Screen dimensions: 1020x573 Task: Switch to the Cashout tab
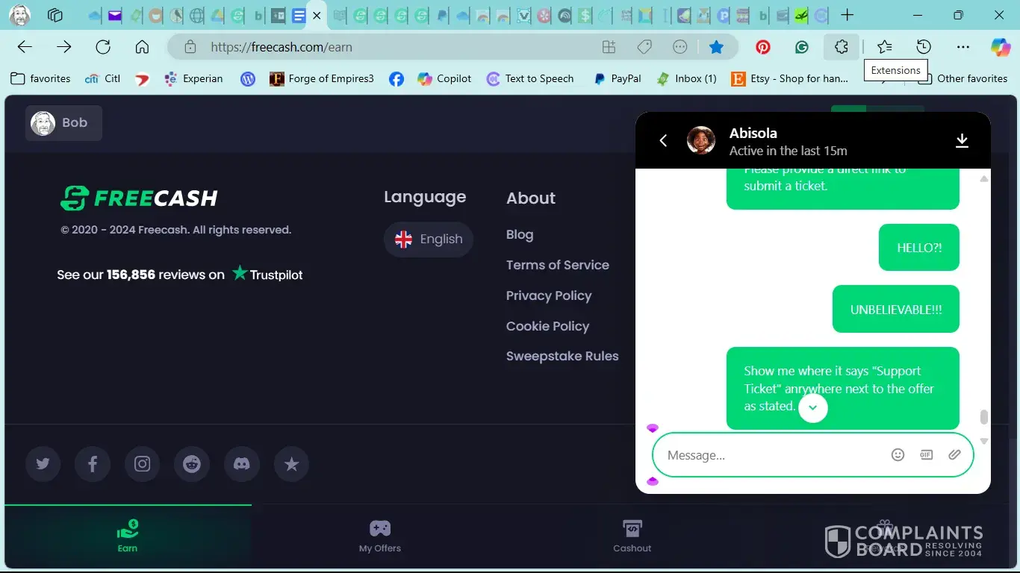[x=632, y=536]
